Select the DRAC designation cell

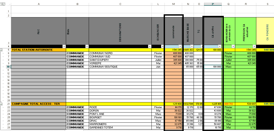point(120,121)
